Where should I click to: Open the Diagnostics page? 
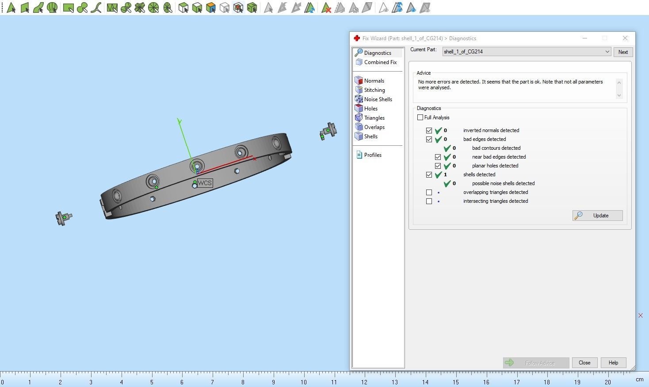(x=378, y=53)
